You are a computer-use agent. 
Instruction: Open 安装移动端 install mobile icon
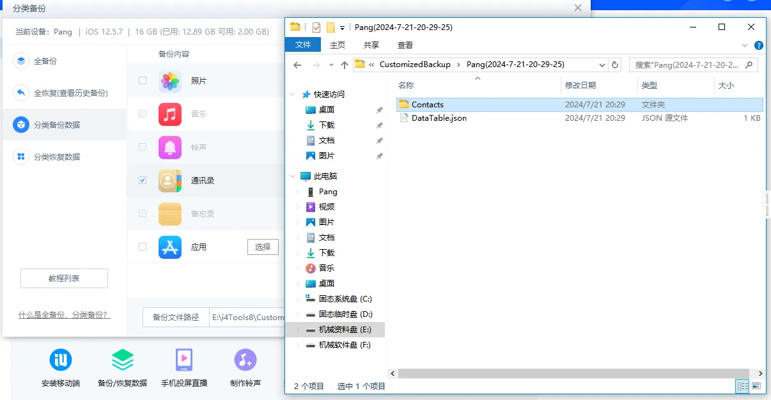point(61,360)
